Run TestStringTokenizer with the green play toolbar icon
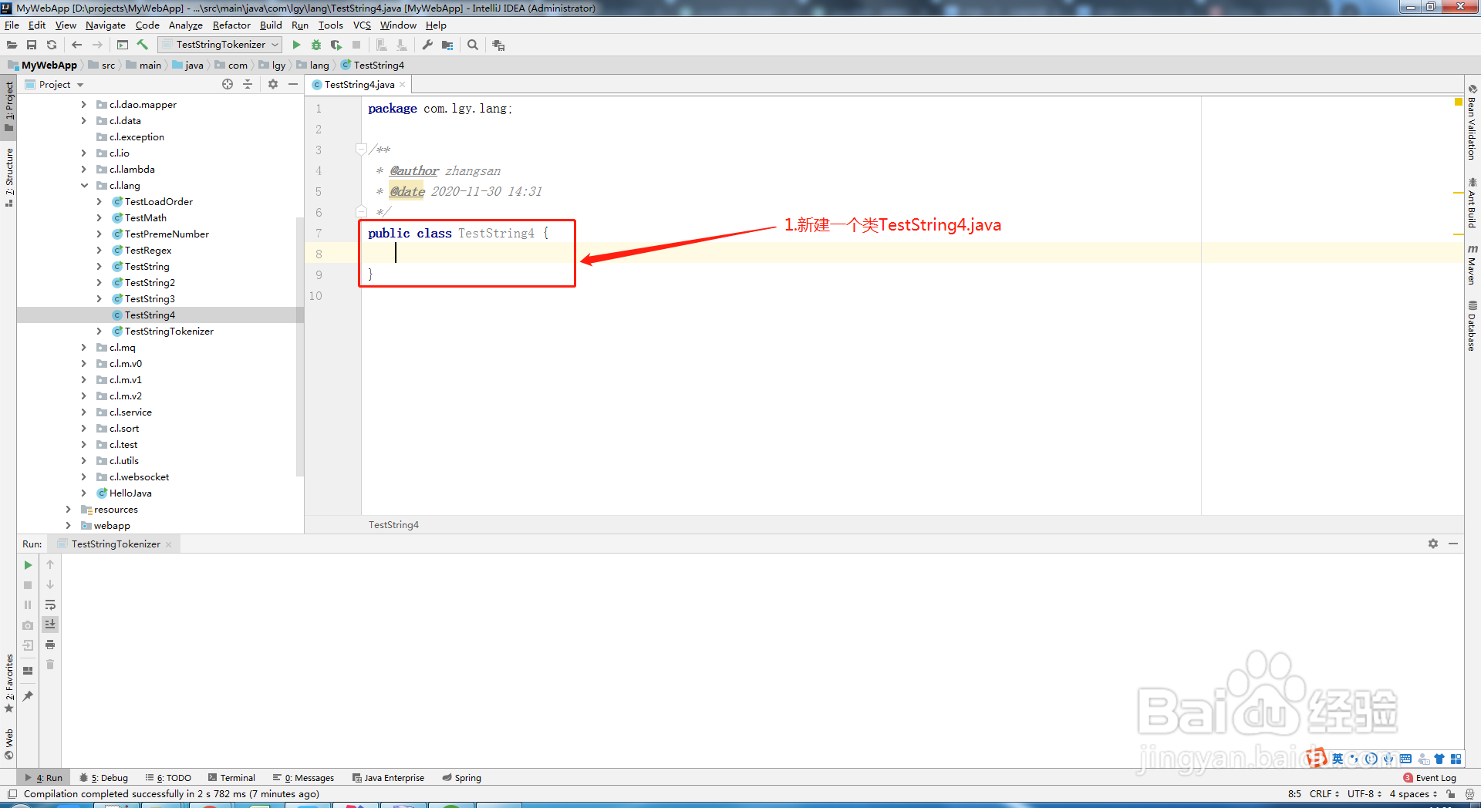This screenshot has height=808, width=1481. 296,45
